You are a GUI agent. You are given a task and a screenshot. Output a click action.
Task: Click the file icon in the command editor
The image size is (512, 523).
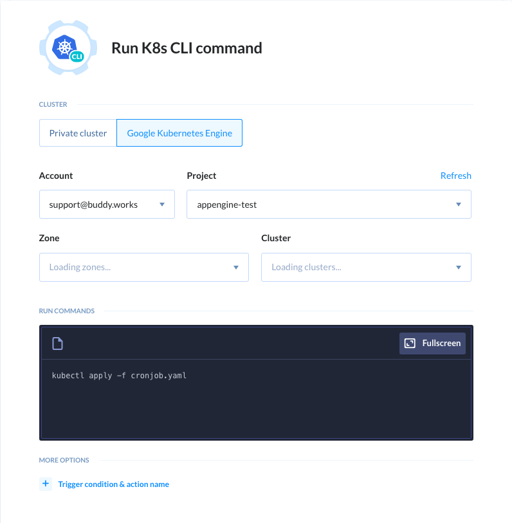tap(57, 344)
